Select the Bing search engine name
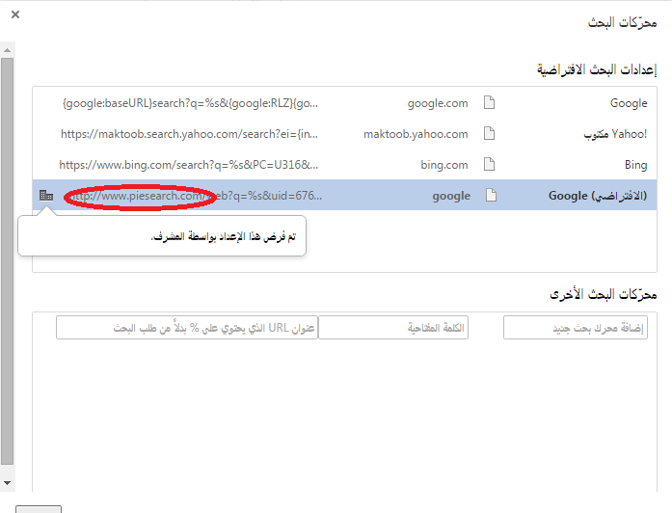The height and width of the screenshot is (513, 672). [x=635, y=165]
